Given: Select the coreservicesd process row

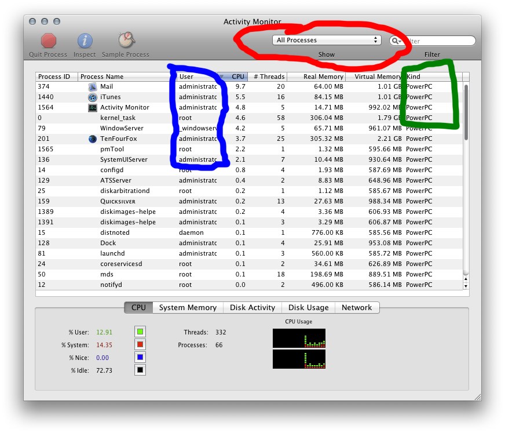Looking at the screenshot, I should point(249,264).
